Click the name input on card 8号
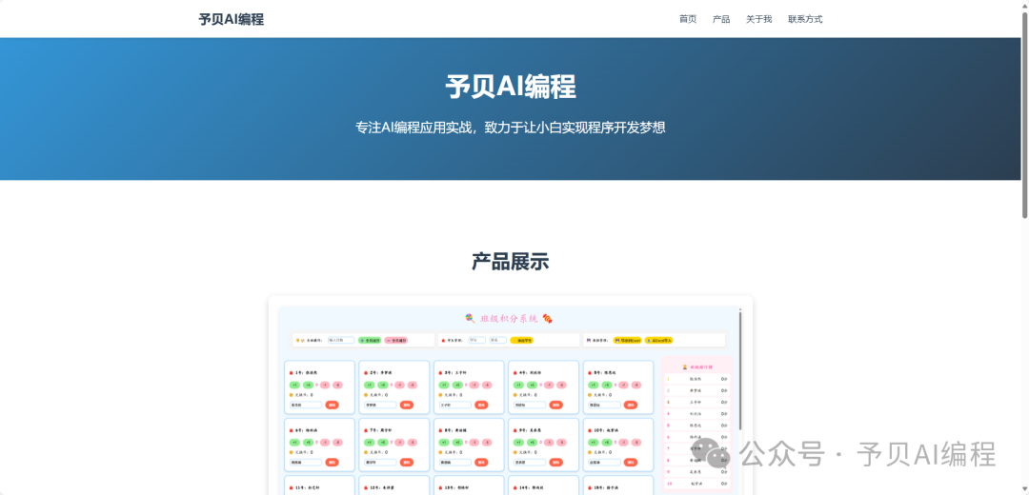The width and height of the screenshot is (1029, 495). point(455,463)
